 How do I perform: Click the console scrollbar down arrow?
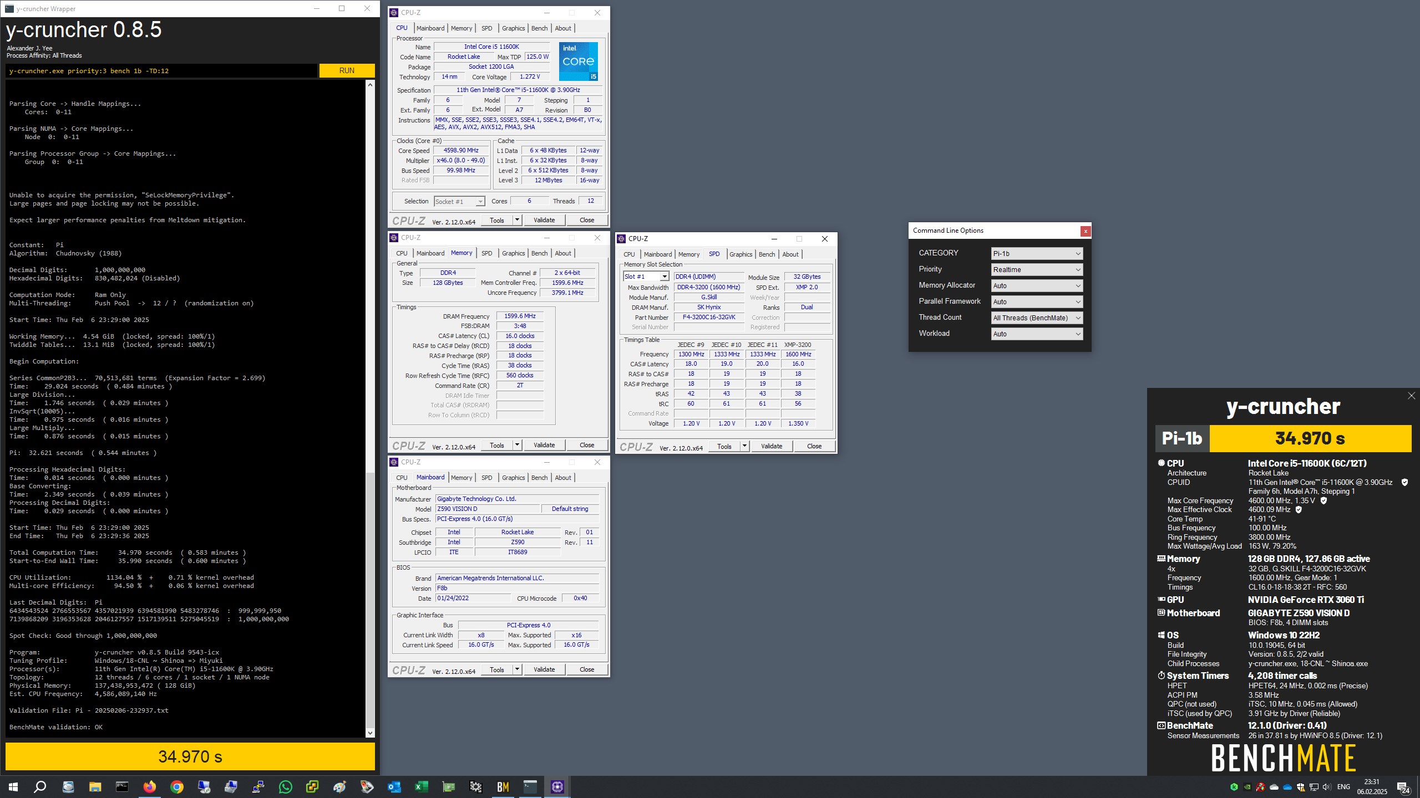pyautogui.click(x=370, y=733)
